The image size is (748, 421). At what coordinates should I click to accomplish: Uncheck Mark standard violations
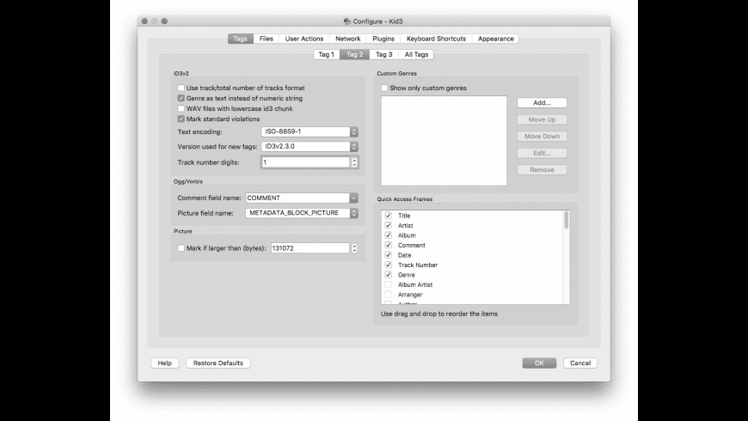tap(181, 119)
